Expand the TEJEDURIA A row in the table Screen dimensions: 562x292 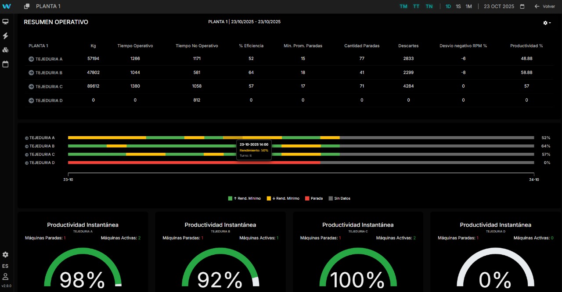(x=31, y=59)
